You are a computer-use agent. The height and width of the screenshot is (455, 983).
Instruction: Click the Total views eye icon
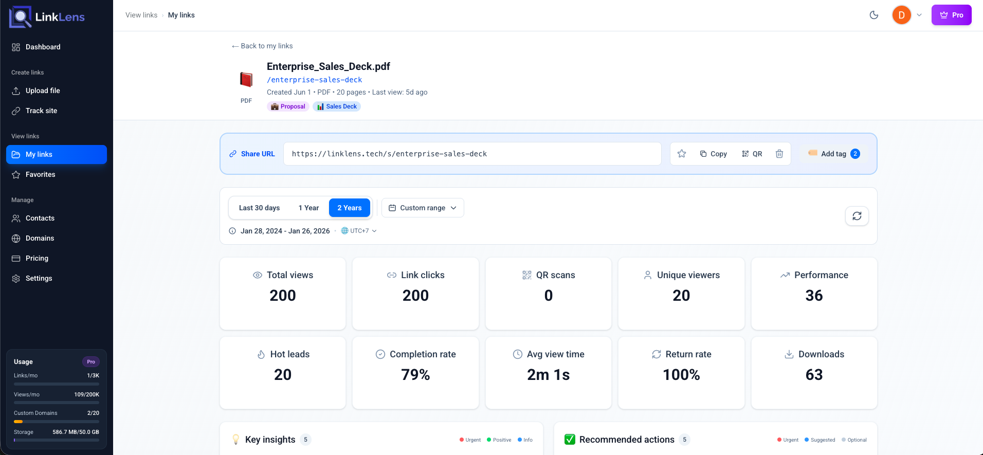(258, 275)
